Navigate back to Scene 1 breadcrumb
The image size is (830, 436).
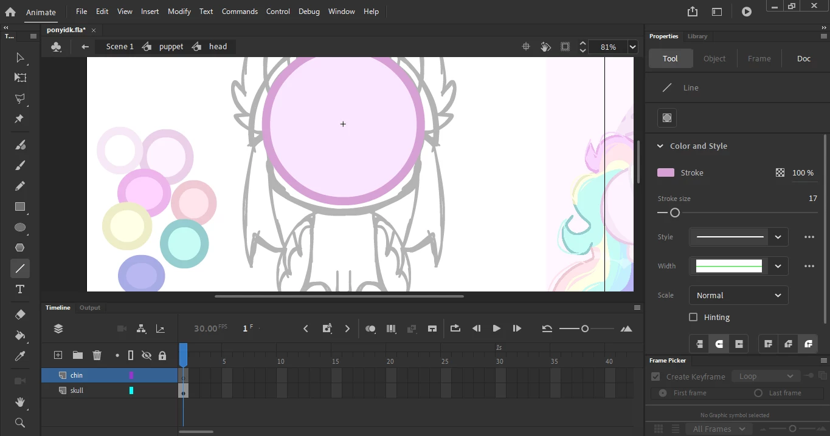tap(120, 47)
